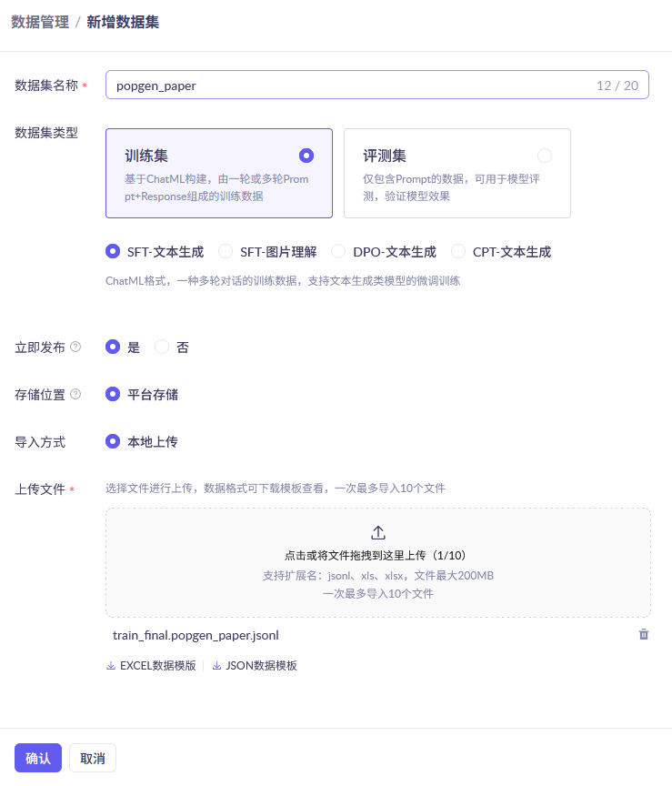Delete the uploaded train_final.popgen_paper.jsonl file
672x786 pixels.
(644, 634)
